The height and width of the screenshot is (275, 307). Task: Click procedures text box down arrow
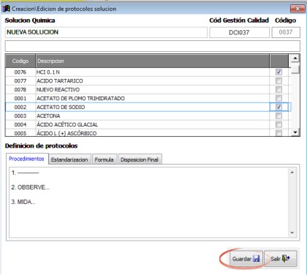click(292, 233)
